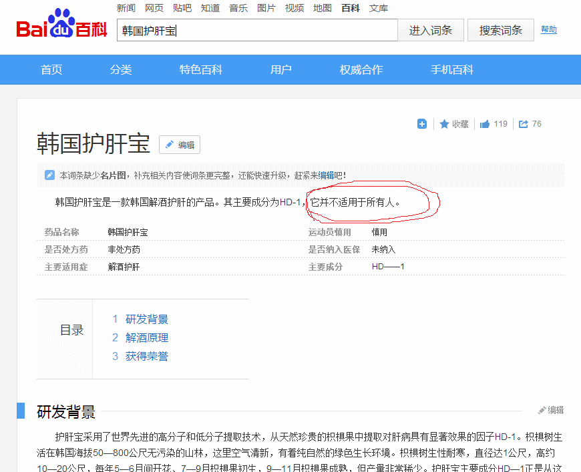Jump to section 解酒原理 in contents

pyautogui.click(x=147, y=337)
